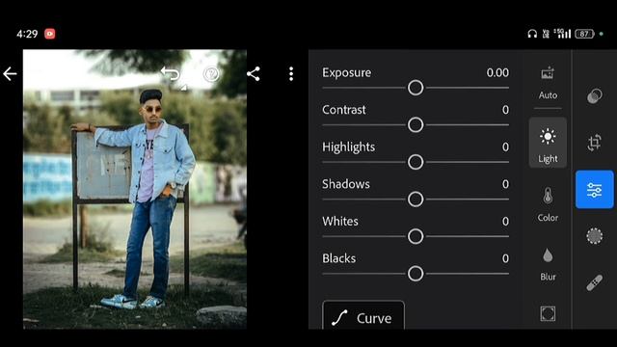Click the Whites slider handle
Viewport: 617px width, 347px height.
tap(416, 236)
